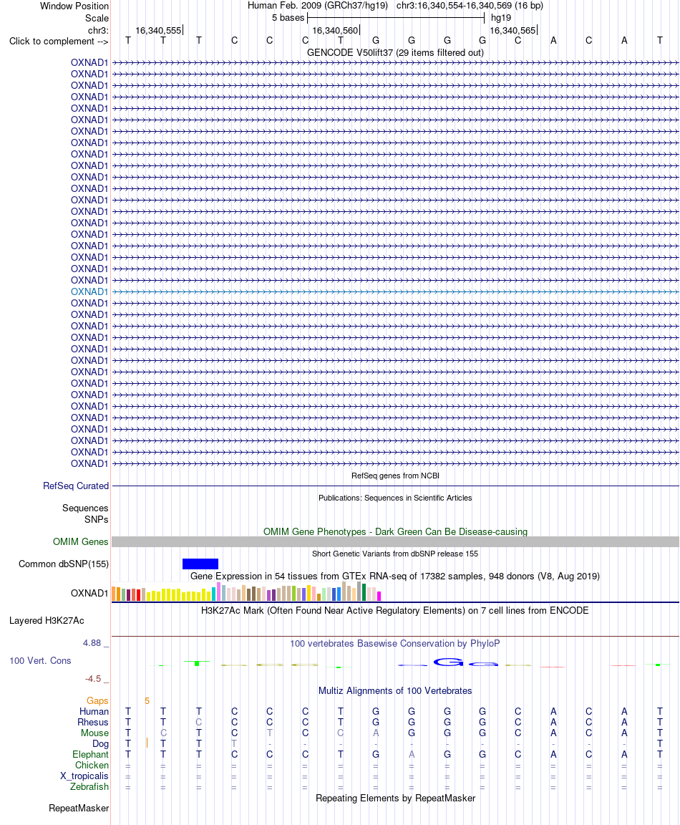
Task: Click the Scale track label
Action: click(x=97, y=18)
